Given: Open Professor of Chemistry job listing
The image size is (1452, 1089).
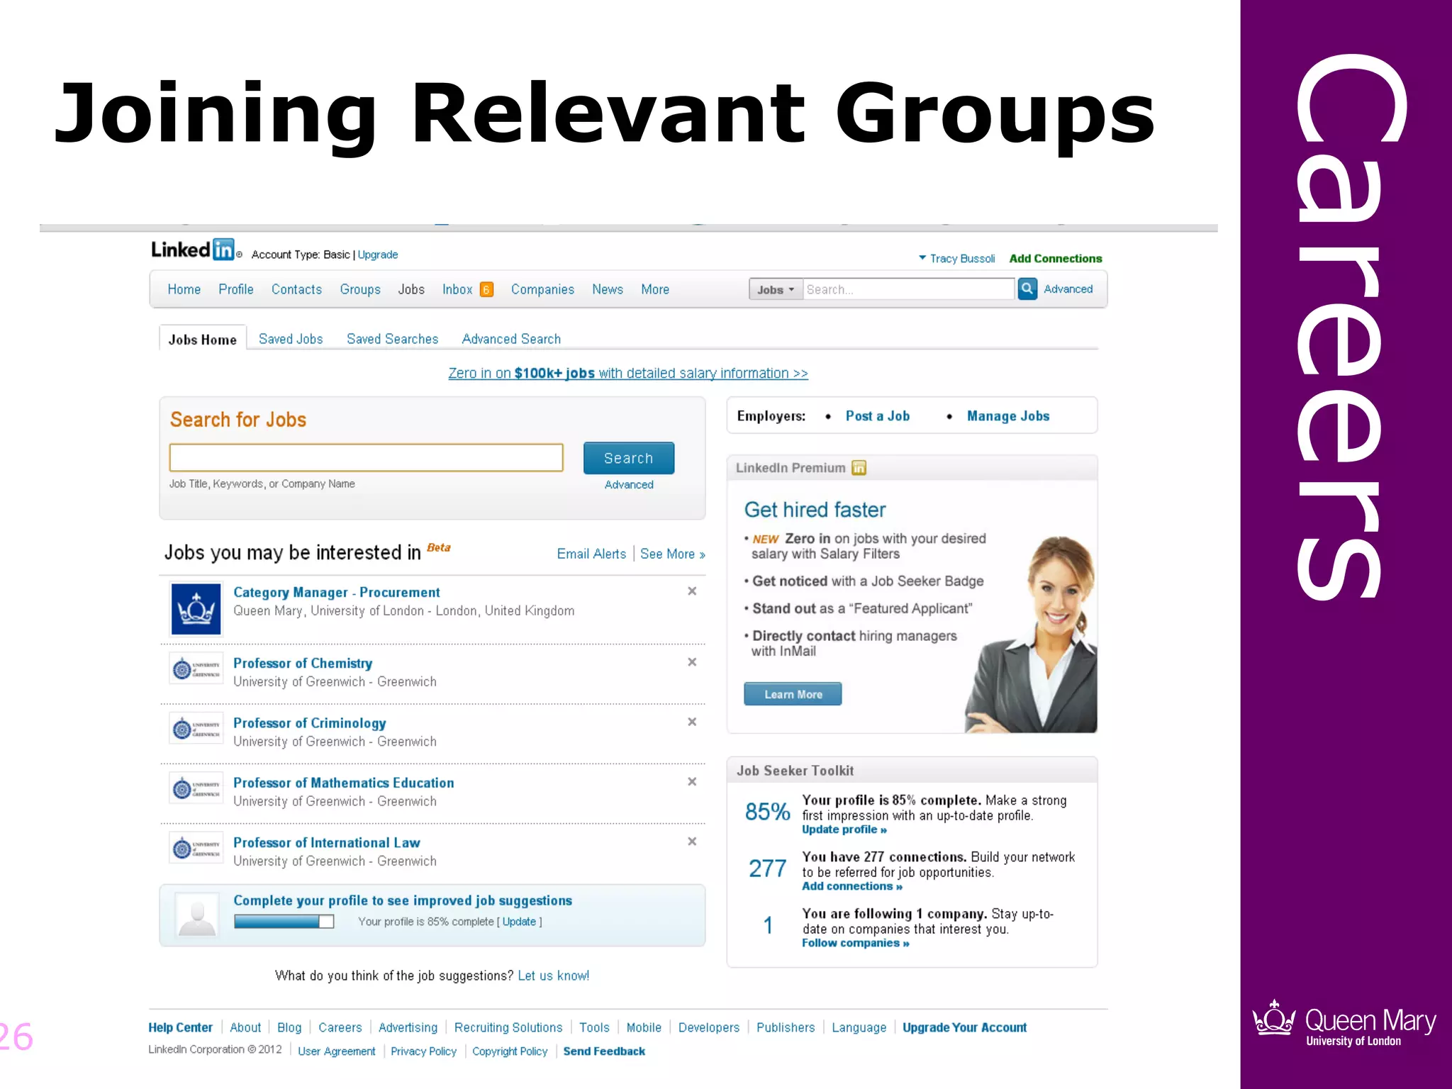Looking at the screenshot, I should click(303, 663).
